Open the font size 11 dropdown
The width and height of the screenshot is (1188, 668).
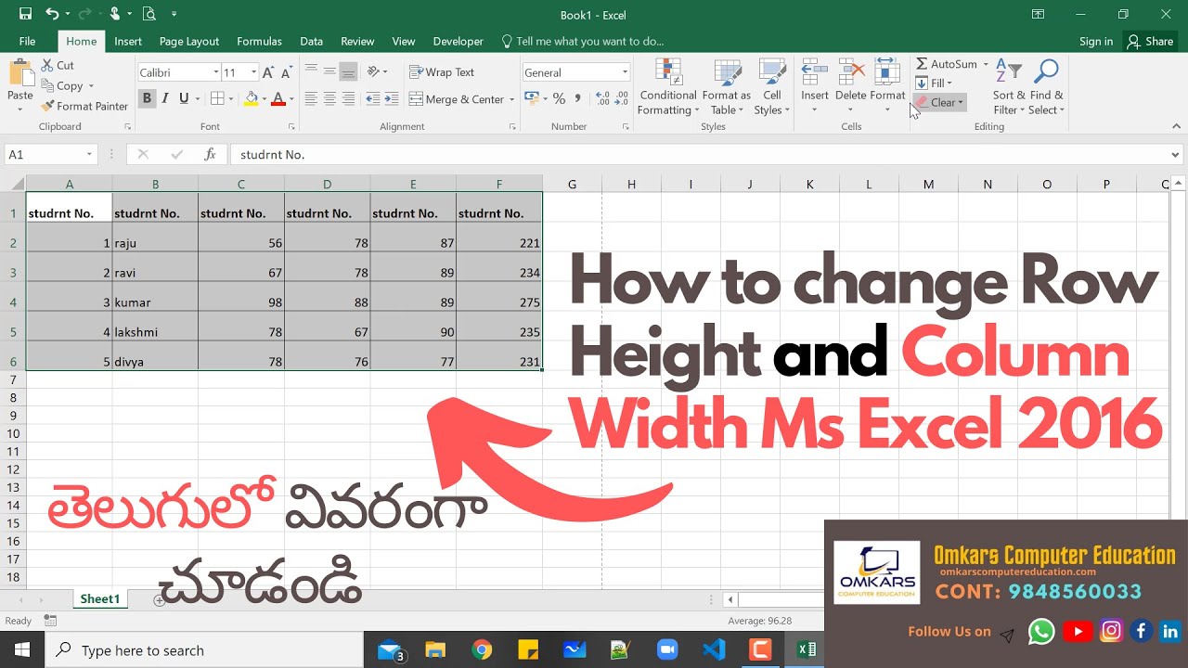(254, 72)
